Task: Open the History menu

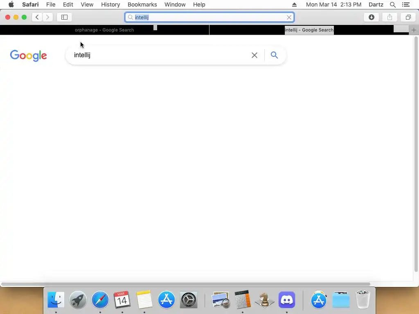Action: (110, 4)
